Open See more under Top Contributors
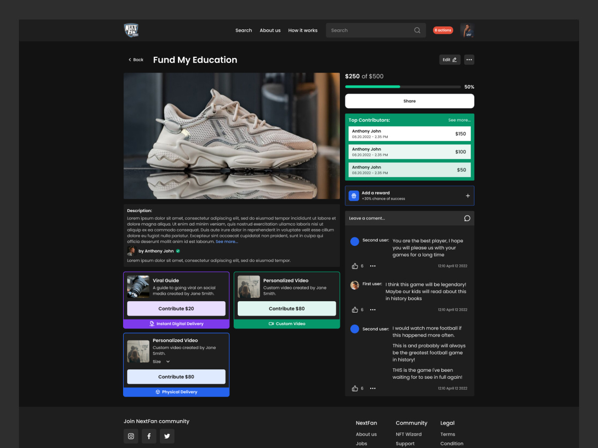 (x=459, y=120)
